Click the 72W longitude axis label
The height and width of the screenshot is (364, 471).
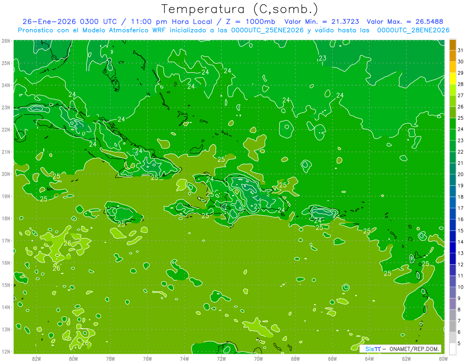(x=221, y=358)
